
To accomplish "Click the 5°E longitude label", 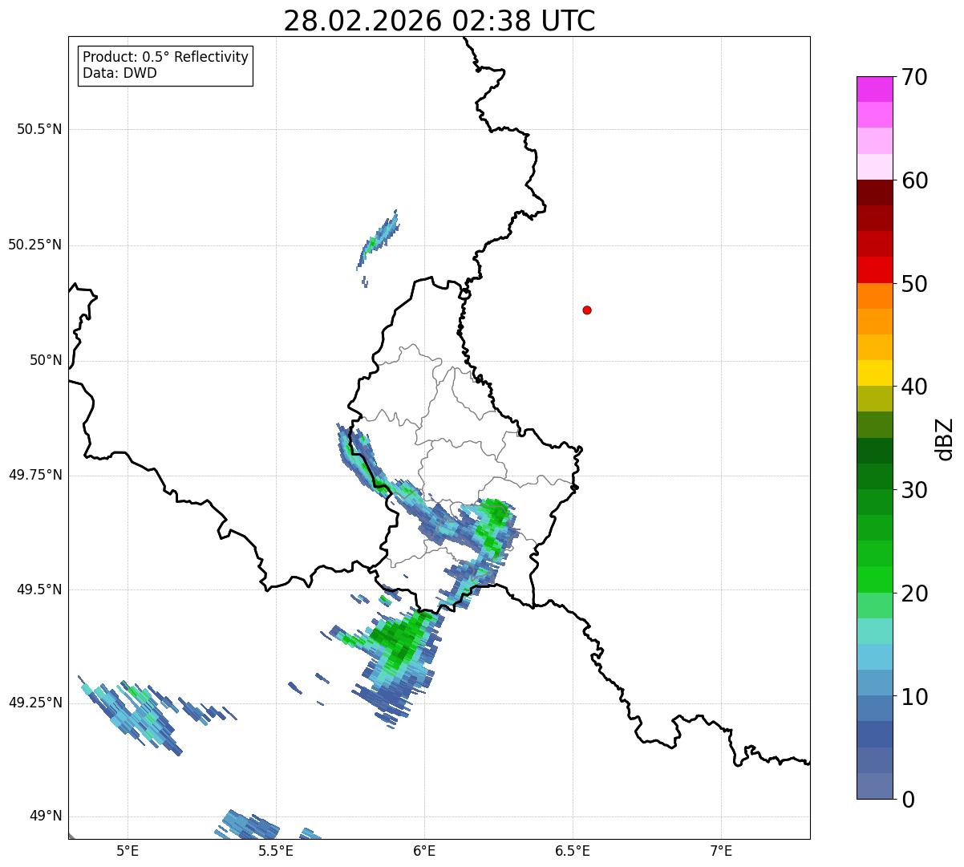I will [x=128, y=850].
